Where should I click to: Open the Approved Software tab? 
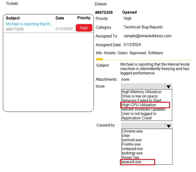pos(146,53)
